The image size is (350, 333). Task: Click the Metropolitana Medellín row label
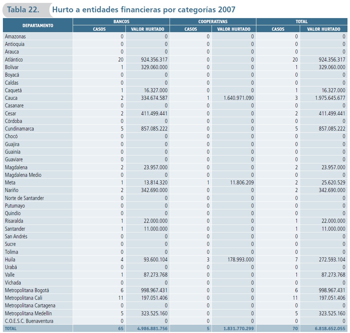(28, 313)
